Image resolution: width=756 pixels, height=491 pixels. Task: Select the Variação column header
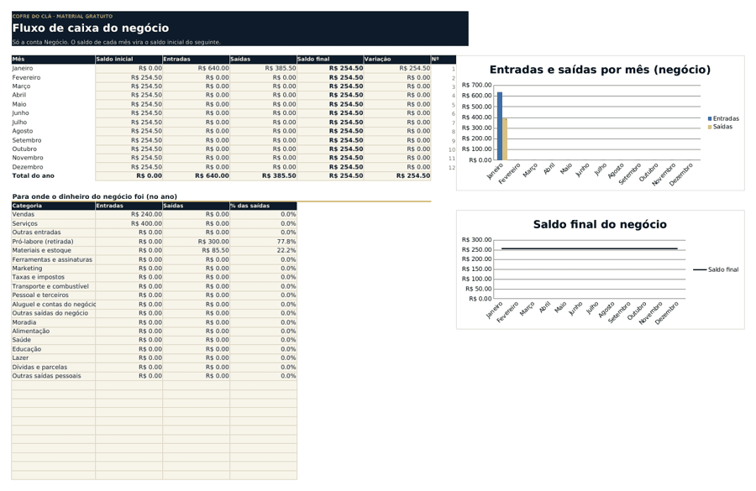[397, 60]
